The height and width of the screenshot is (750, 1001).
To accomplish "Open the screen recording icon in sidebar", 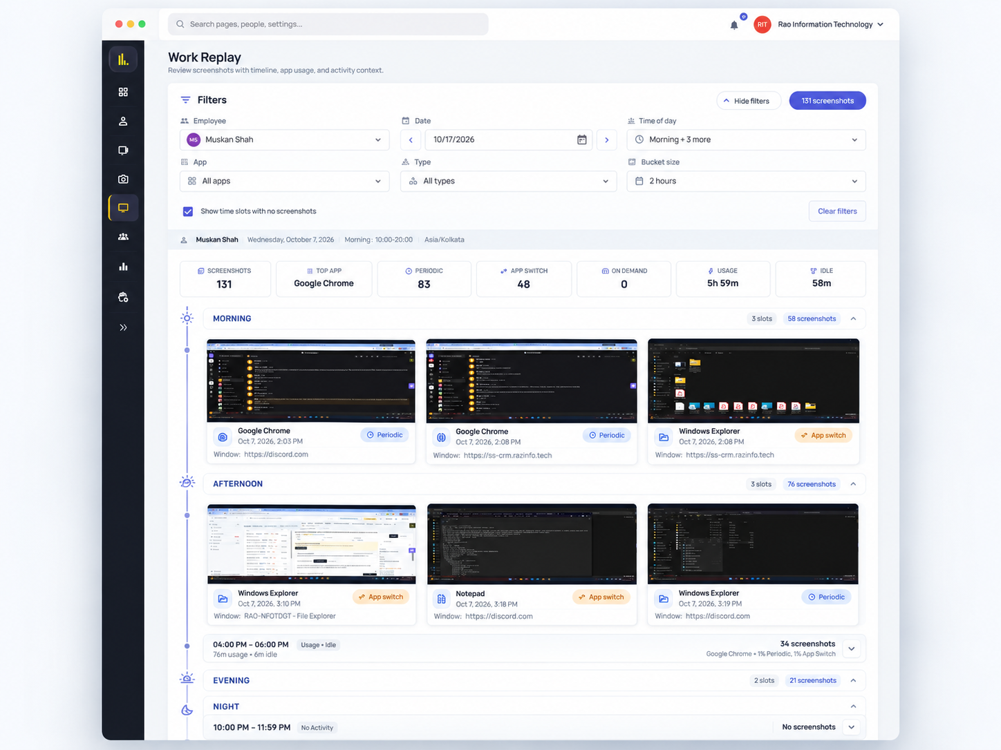I will point(123,150).
